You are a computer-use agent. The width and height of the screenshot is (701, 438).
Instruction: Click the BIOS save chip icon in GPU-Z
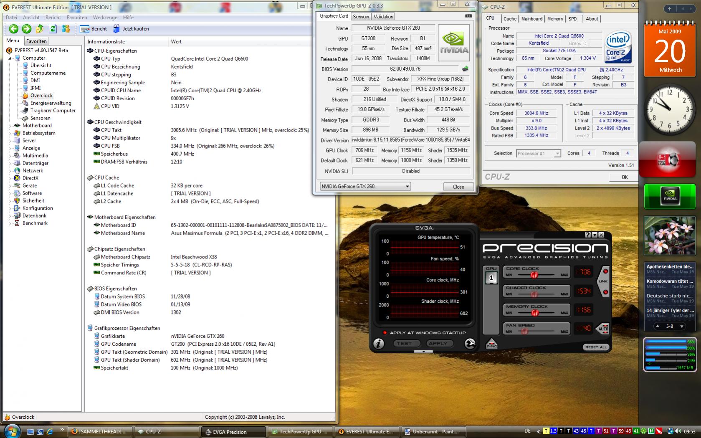[465, 69]
